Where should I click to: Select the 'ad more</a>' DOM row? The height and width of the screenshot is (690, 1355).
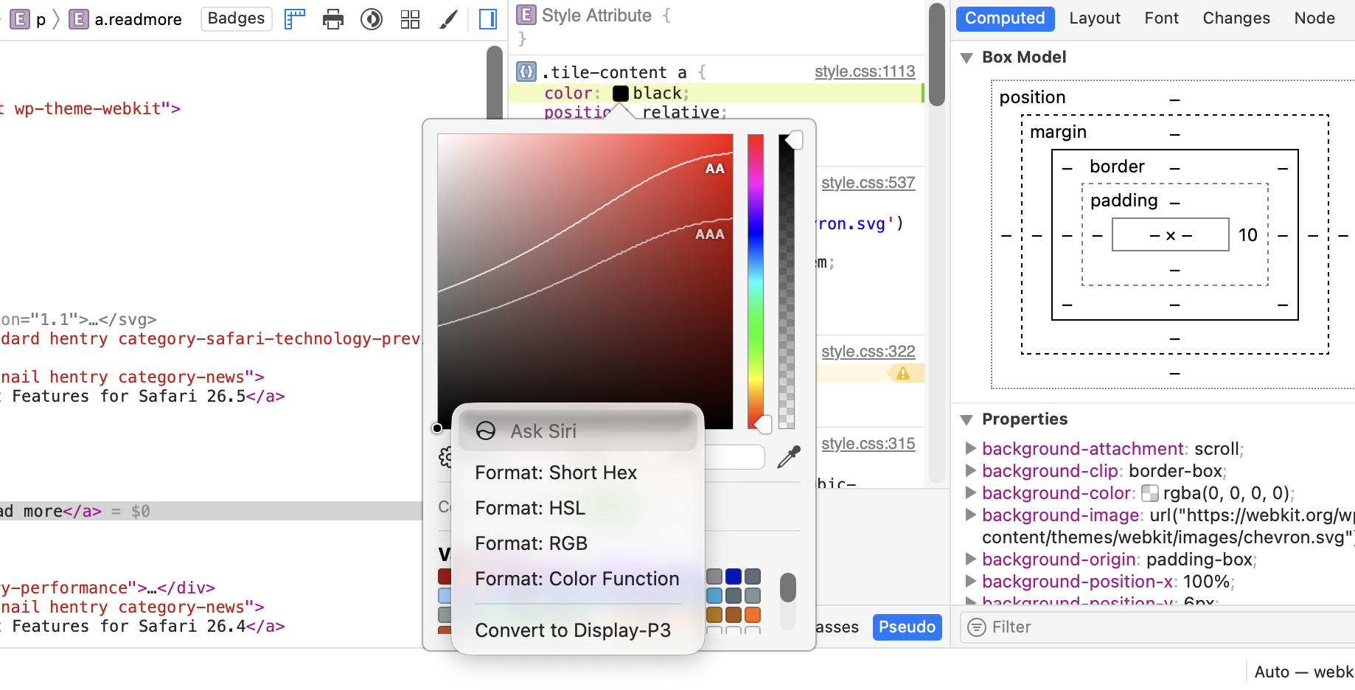click(x=212, y=511)
